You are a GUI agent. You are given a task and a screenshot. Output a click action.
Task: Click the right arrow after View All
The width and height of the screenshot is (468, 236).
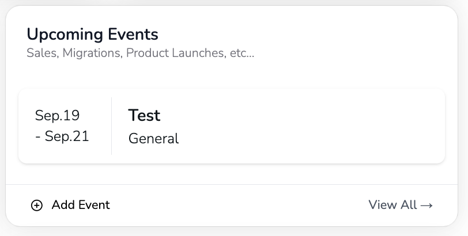click(427, 205)
